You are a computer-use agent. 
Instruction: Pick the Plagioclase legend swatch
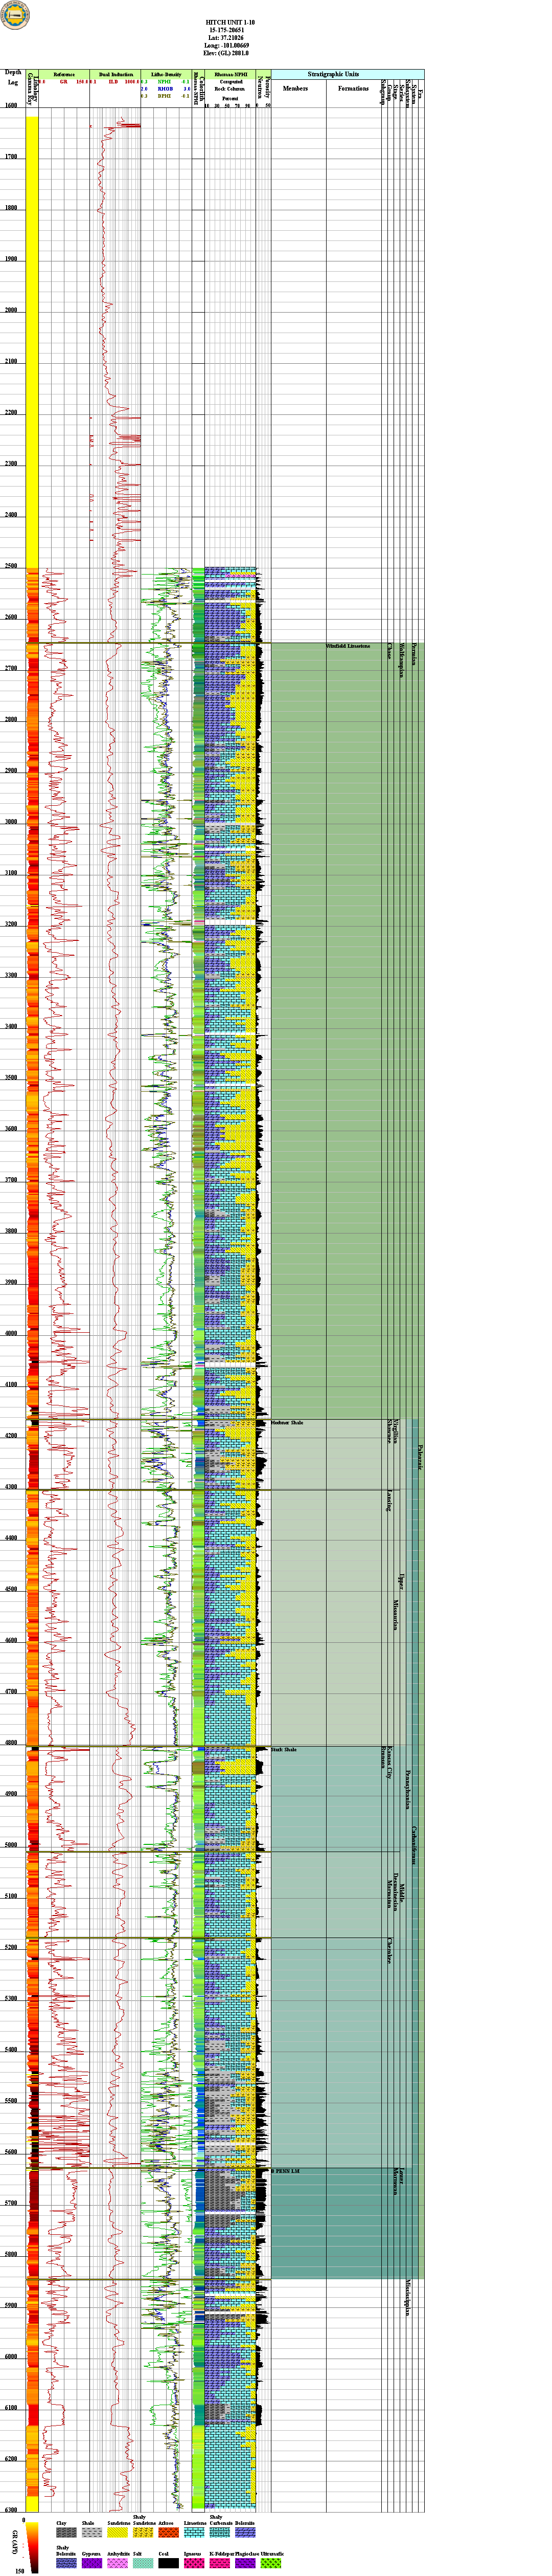click(245, 2564)
